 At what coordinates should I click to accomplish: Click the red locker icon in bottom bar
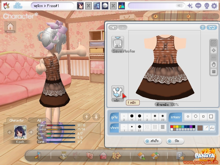[x=103, y=155]
